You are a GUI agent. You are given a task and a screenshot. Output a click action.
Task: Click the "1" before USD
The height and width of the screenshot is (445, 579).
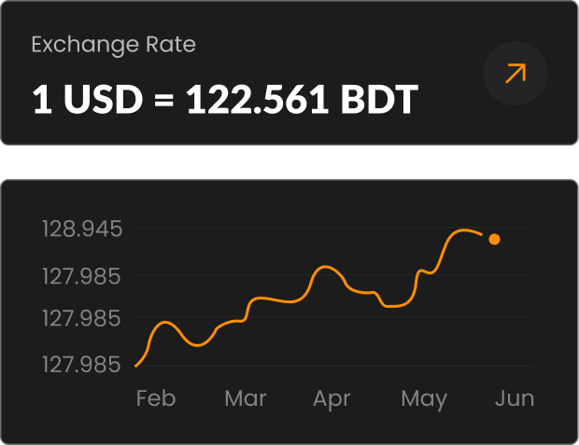coord(40,100)
